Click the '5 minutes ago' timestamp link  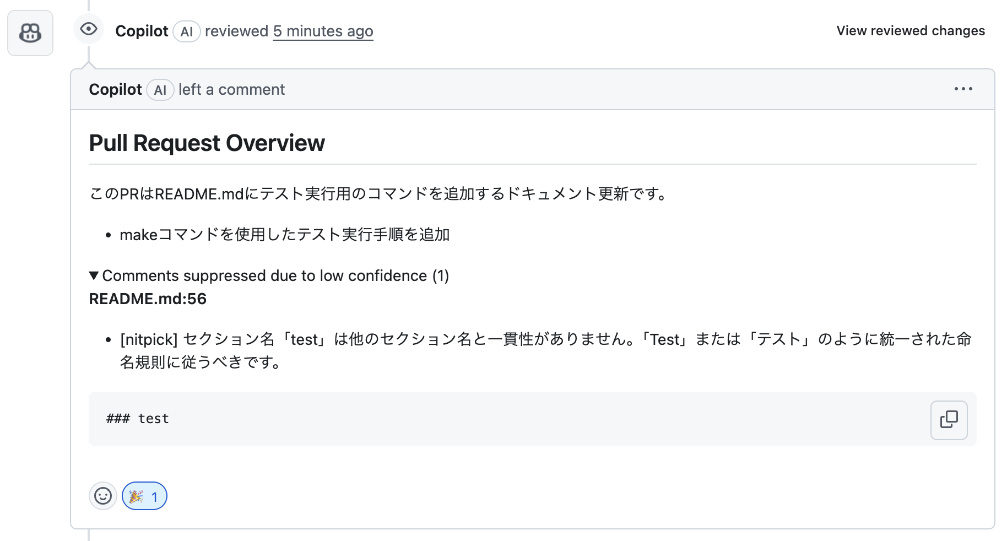323,31
